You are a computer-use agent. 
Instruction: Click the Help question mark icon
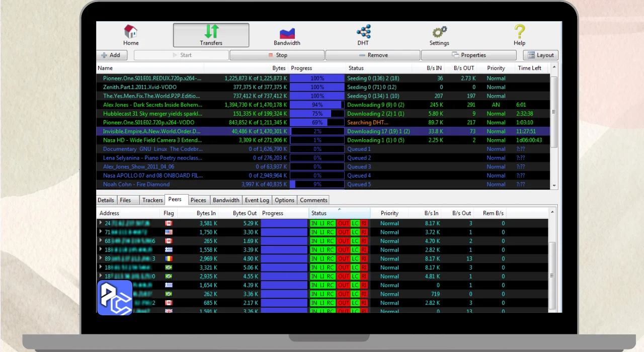[519, 32]
